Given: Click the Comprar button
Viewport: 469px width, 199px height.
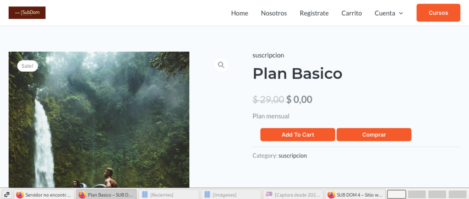Looking at the screenshot, I should (x=374, y=134).
